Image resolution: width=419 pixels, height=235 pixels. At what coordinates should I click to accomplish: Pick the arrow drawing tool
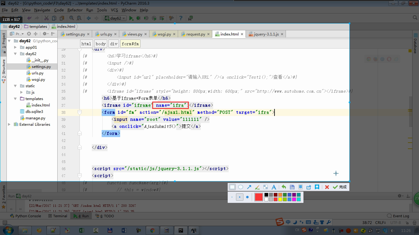[249, 187]
